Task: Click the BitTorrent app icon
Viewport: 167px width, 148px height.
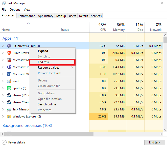Action: [9, 46]
